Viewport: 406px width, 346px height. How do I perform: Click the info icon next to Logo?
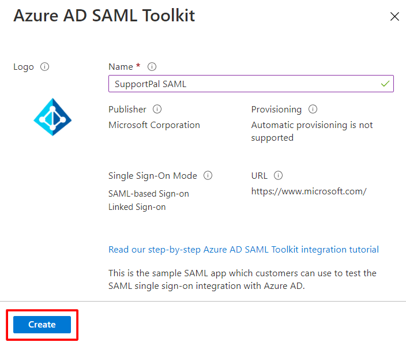coord(45,67)
